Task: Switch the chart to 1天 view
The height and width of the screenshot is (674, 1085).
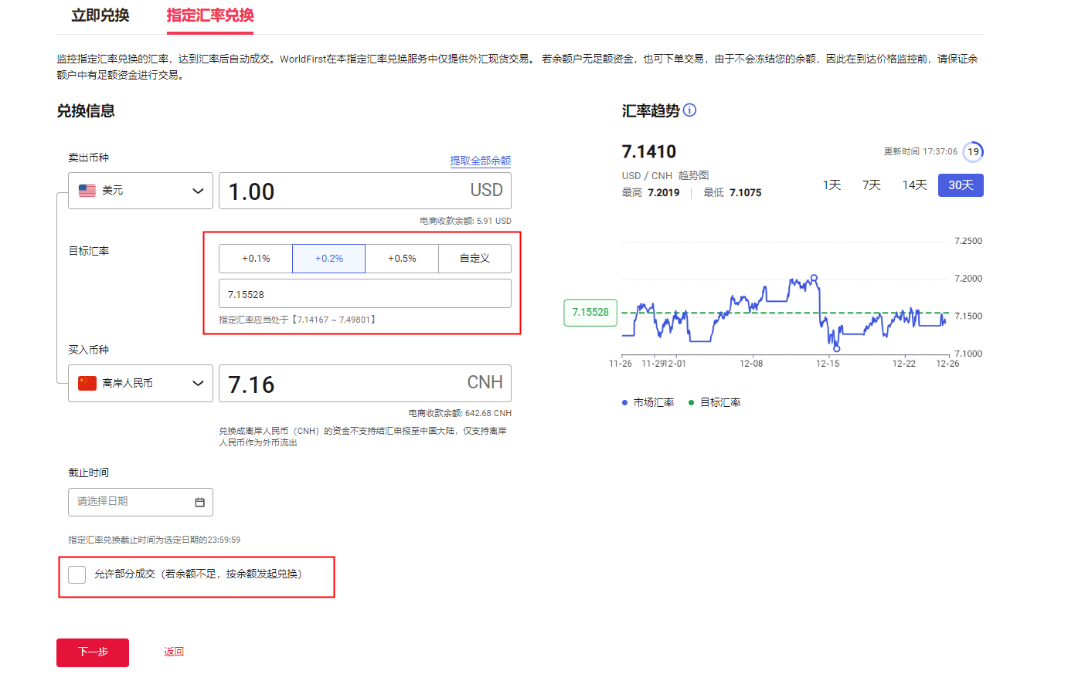Action: point(831,185)
